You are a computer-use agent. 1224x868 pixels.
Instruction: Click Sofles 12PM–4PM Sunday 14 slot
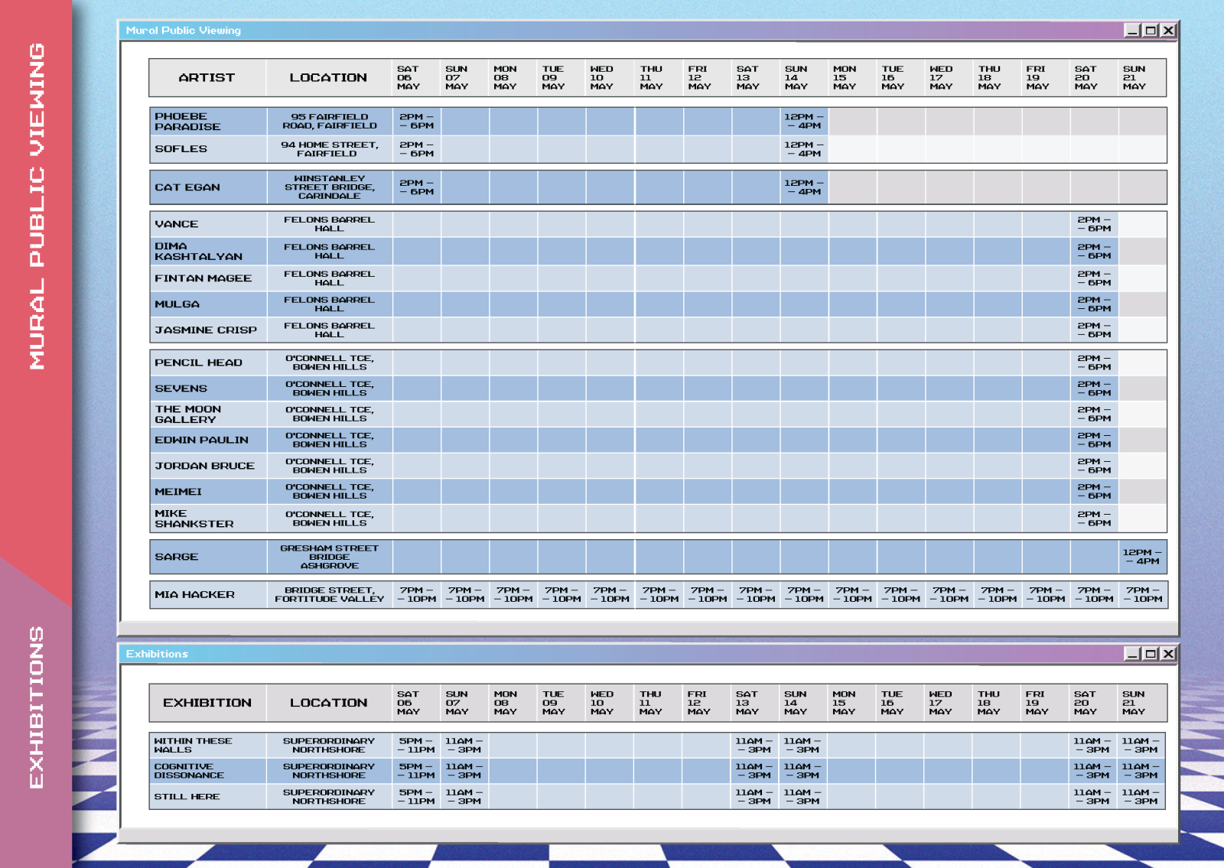click(x=804, y=149)
